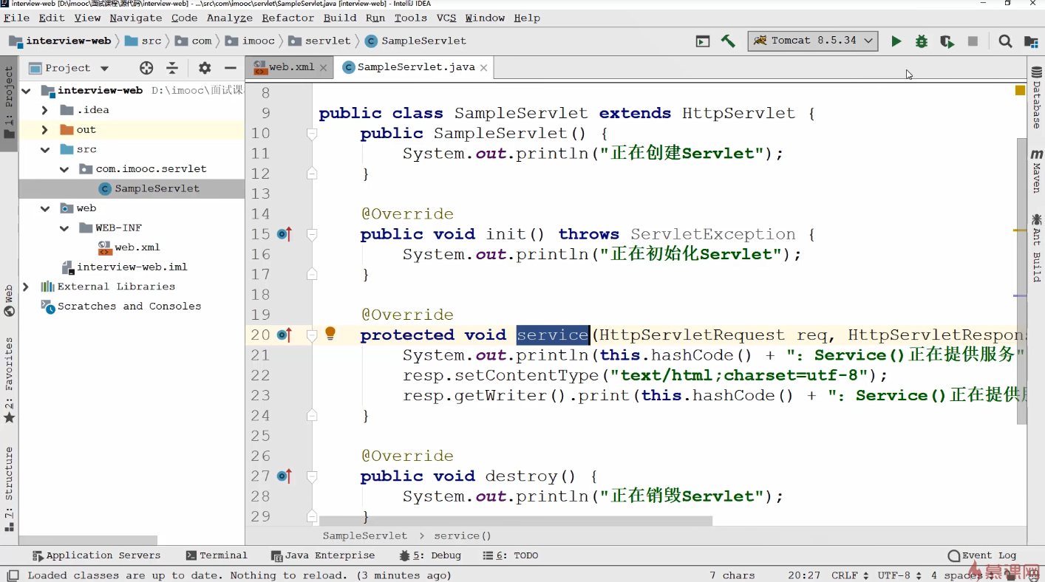1045x582 pixels.
Task: Toggle tool window quick-access icon bottom-left
Action: (x=13, y=575)
